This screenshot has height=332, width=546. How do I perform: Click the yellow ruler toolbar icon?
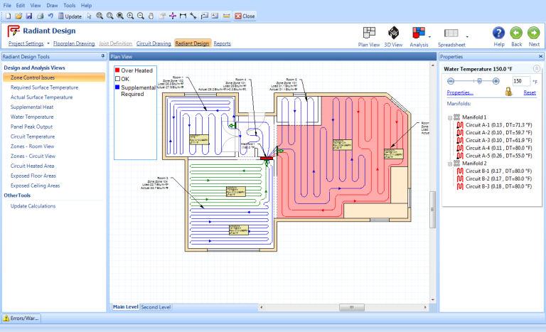[226, 16]
